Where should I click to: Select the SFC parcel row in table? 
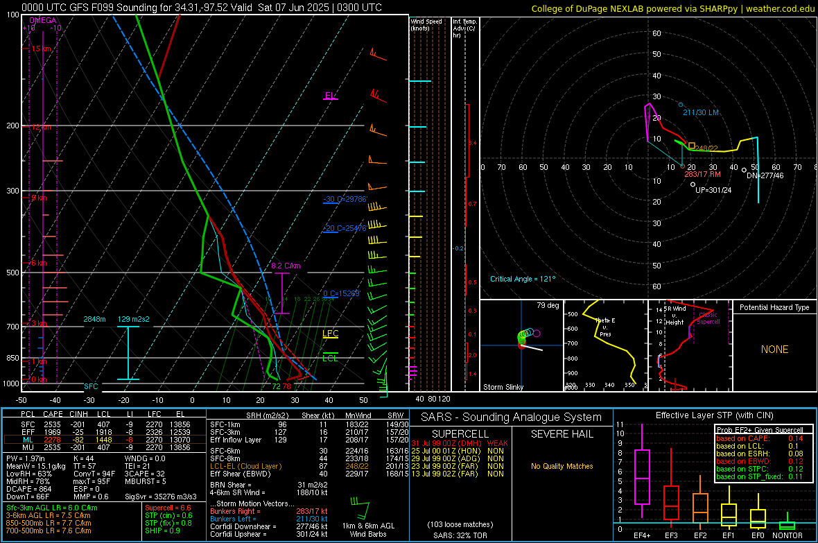105,424
